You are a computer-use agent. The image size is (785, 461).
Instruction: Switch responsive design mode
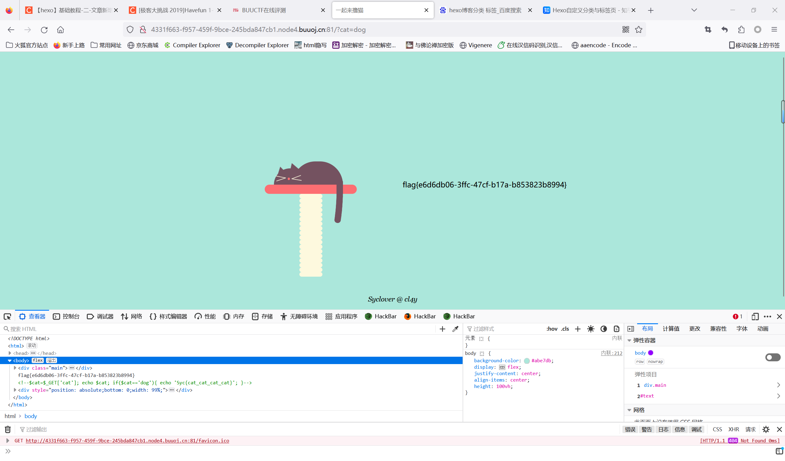point(755,317)
